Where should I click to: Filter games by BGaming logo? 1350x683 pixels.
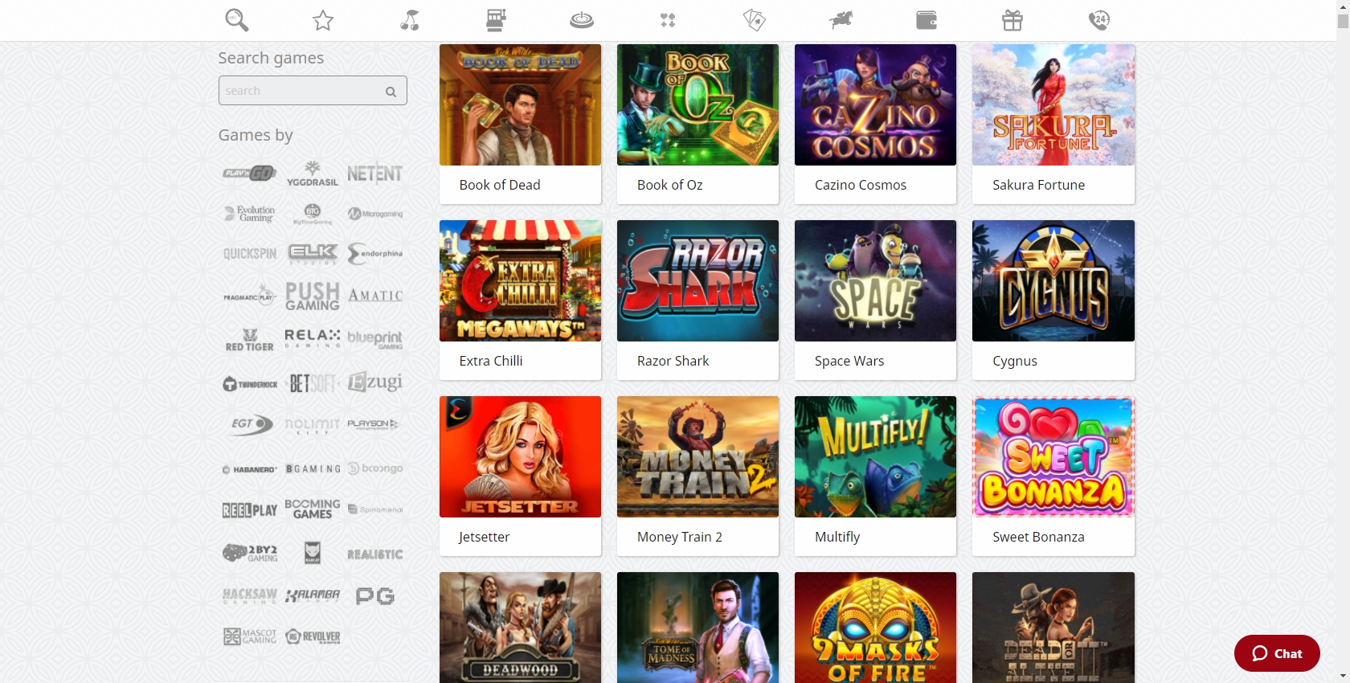[313, 468]
